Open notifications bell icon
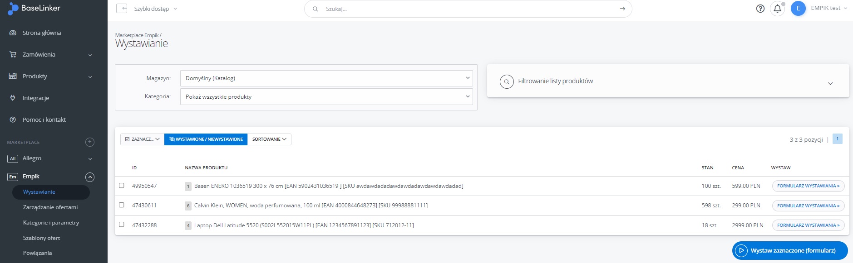 click(777, 9)
